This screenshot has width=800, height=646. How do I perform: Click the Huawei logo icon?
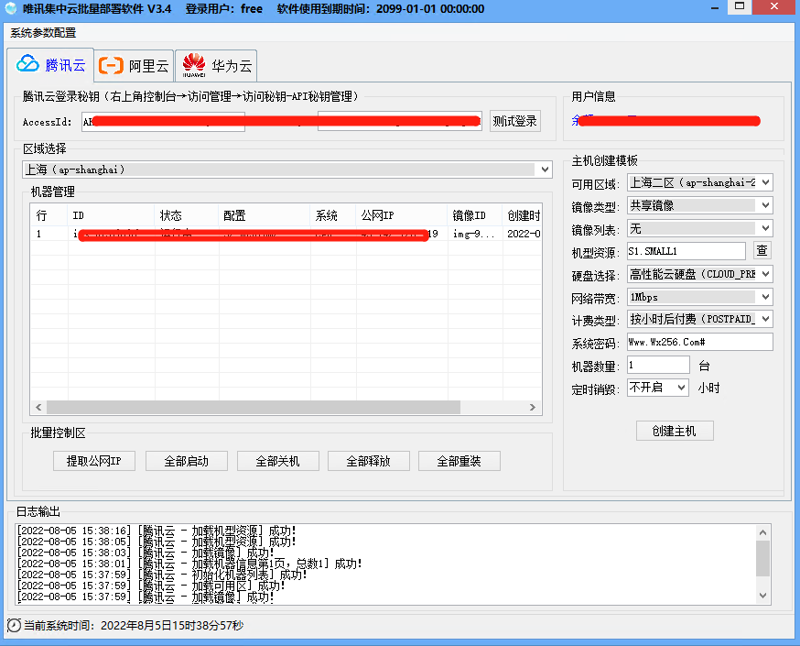pyautogui.click(x=194, y=65)
